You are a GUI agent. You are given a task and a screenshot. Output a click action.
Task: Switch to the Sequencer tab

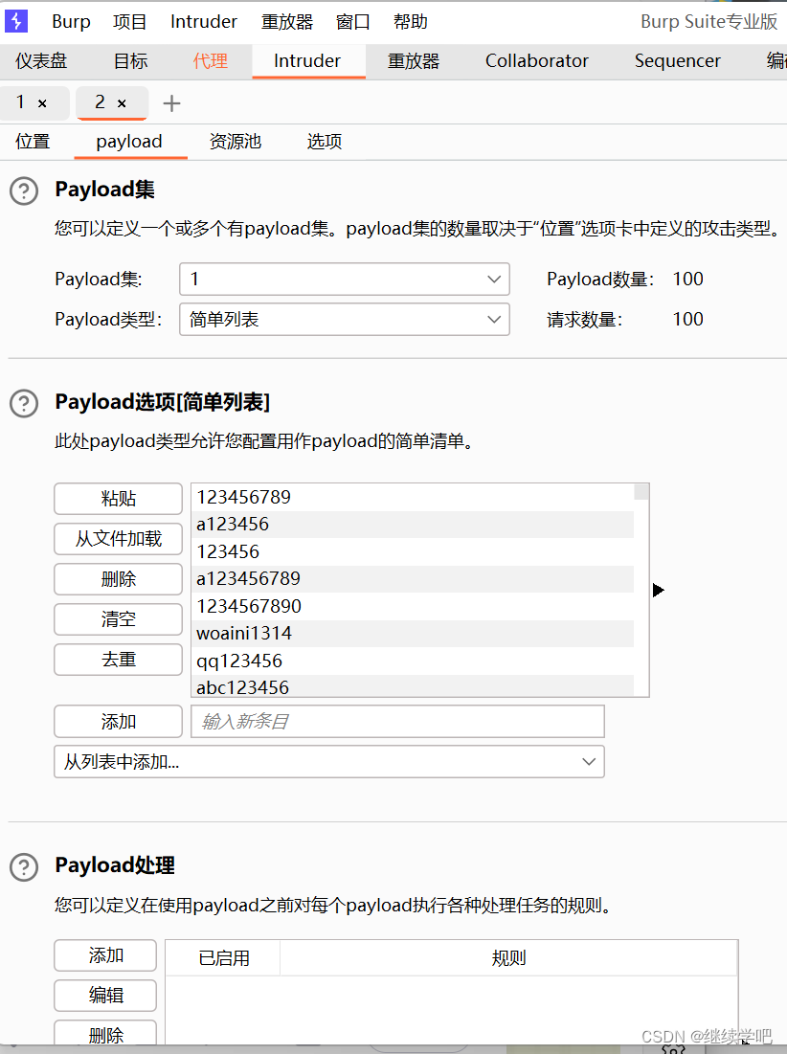pos(678,61)
